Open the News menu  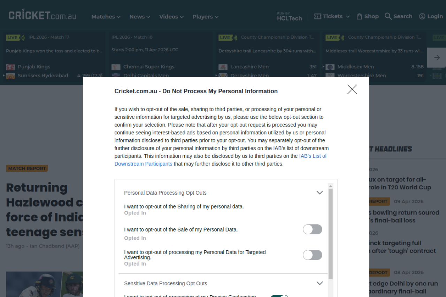[139, 17]
